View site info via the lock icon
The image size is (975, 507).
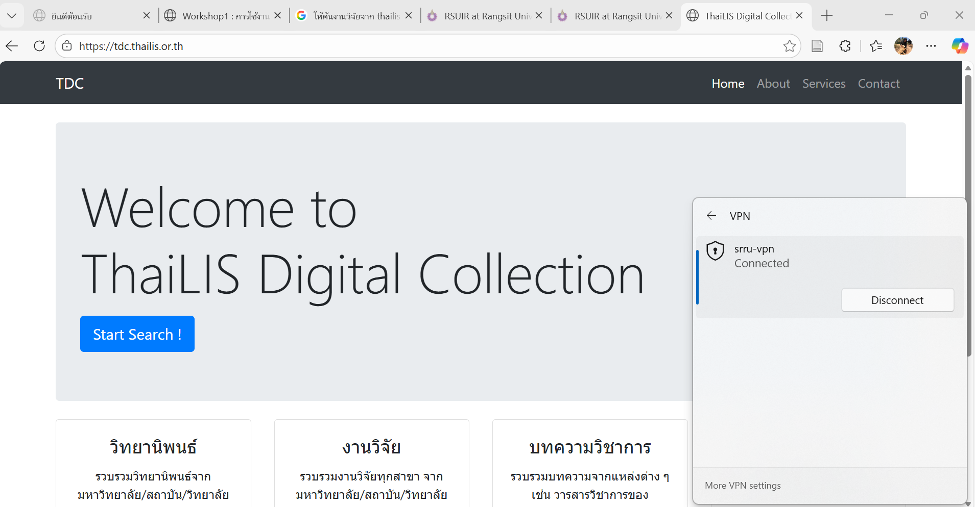click(67, 46)
